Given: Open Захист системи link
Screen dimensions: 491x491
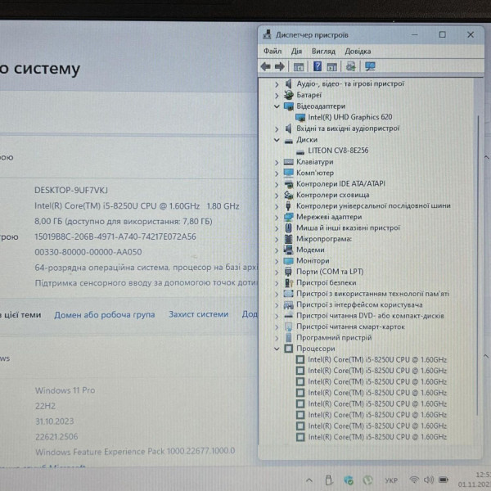Looking at the screenshot, I should (199, 314).
